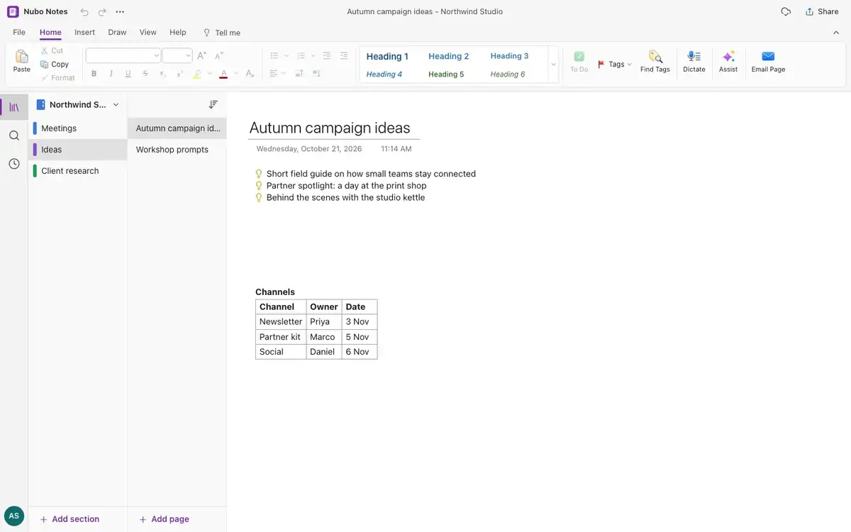The image size is (851, 532).
Task: Start dictation with the Dictate microphone
Action: 694,57
